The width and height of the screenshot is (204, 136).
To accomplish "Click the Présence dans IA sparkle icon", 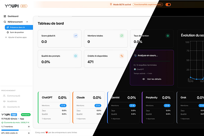I will pos(8,27).
